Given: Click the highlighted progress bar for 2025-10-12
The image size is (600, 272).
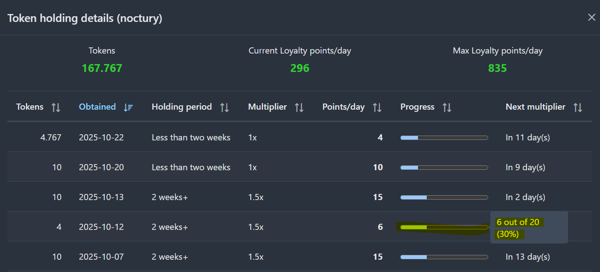Looking at the screenshot, I should coord(444,227).
